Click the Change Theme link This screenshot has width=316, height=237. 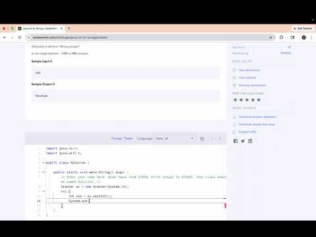[x=122, y=138]
